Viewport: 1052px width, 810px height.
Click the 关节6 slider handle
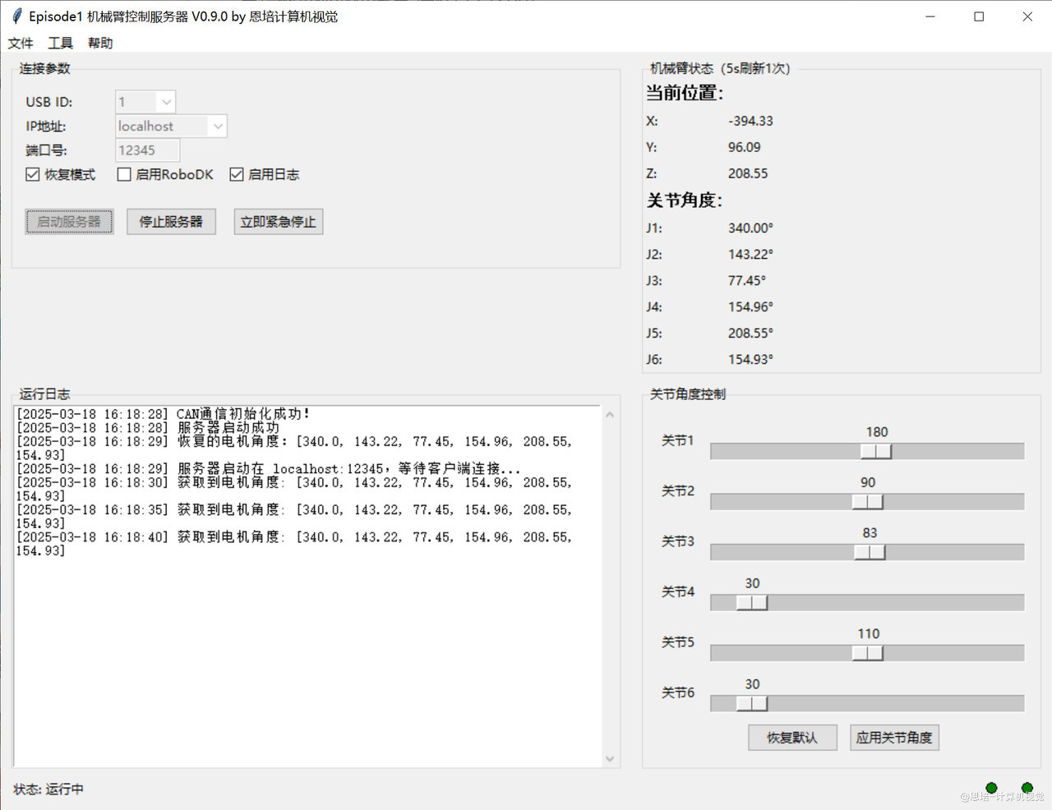tap(751, 704)
